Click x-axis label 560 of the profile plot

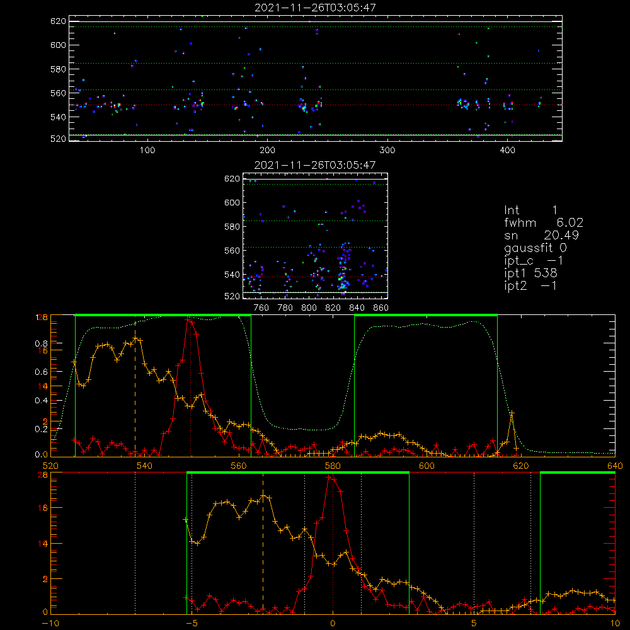[x=239, y=466]
